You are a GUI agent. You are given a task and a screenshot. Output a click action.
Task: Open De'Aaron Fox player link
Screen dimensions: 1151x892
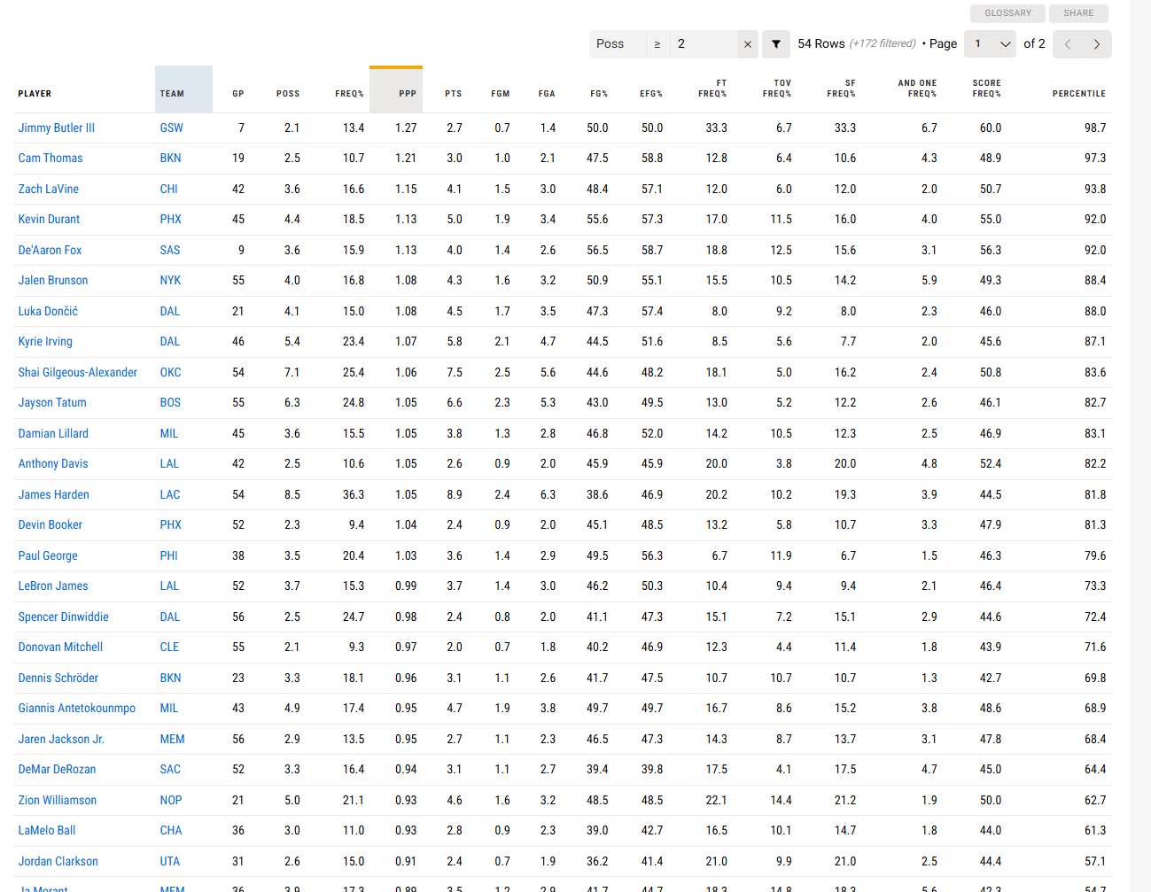(50, 251)
